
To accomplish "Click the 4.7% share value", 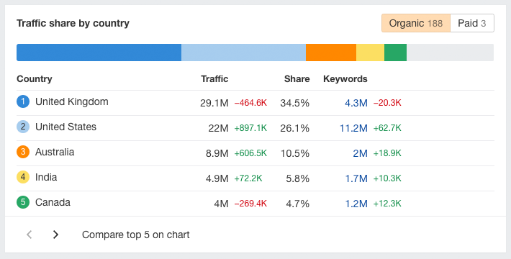I will pyautogui.click(x=297, y=204).
